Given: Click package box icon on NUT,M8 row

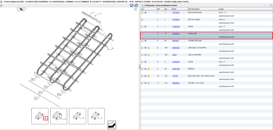Looking at the screenshot, I should click(149, 83).
